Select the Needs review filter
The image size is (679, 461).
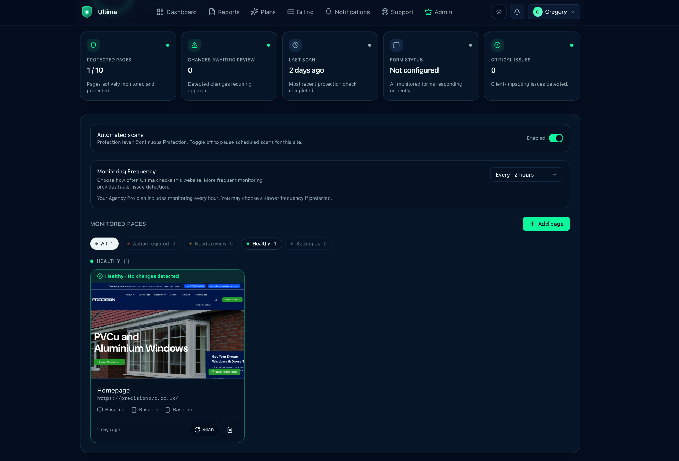click(211, 243)
